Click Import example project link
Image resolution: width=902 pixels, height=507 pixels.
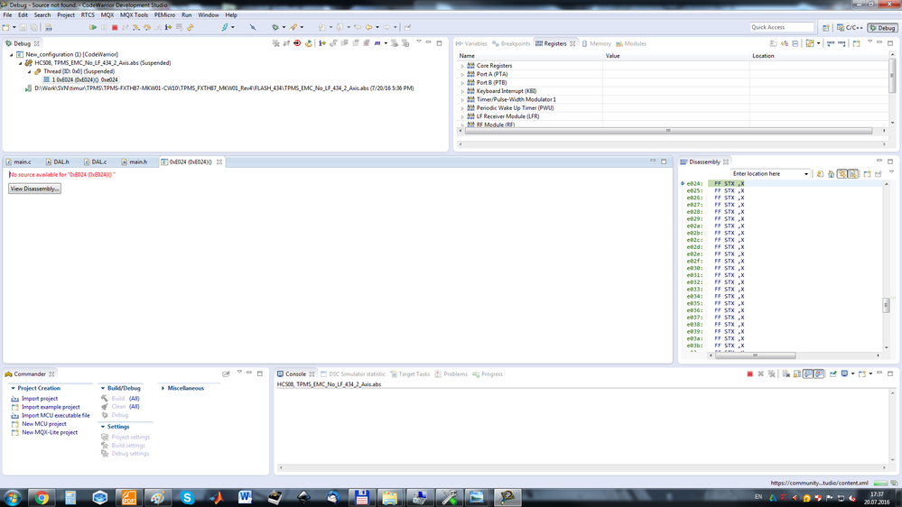coord(51,407)
